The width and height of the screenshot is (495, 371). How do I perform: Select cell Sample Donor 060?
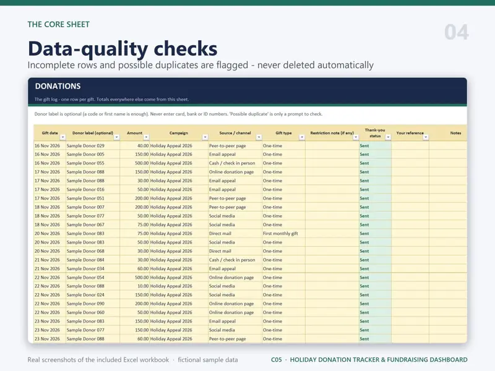[x=93, y=313]
